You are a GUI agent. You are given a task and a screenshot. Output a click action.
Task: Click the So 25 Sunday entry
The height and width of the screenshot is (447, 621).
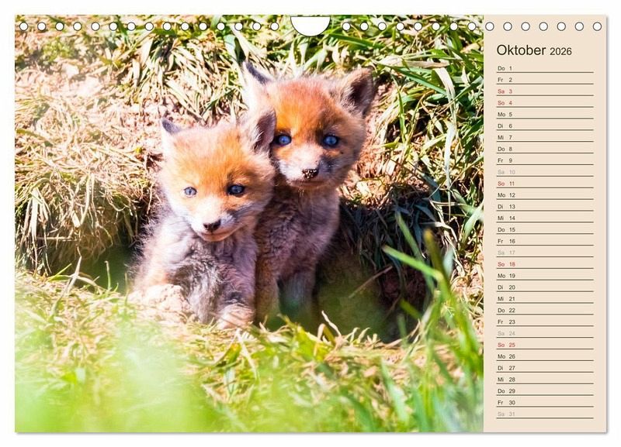click(x=545, y=345)
